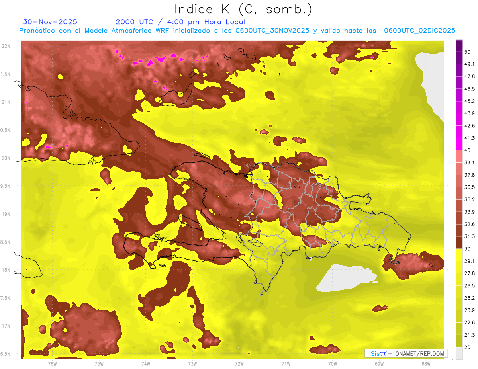Click the longitude label '74W'
The height and width of the screenshot is (369, 478).
pos(146,363)
